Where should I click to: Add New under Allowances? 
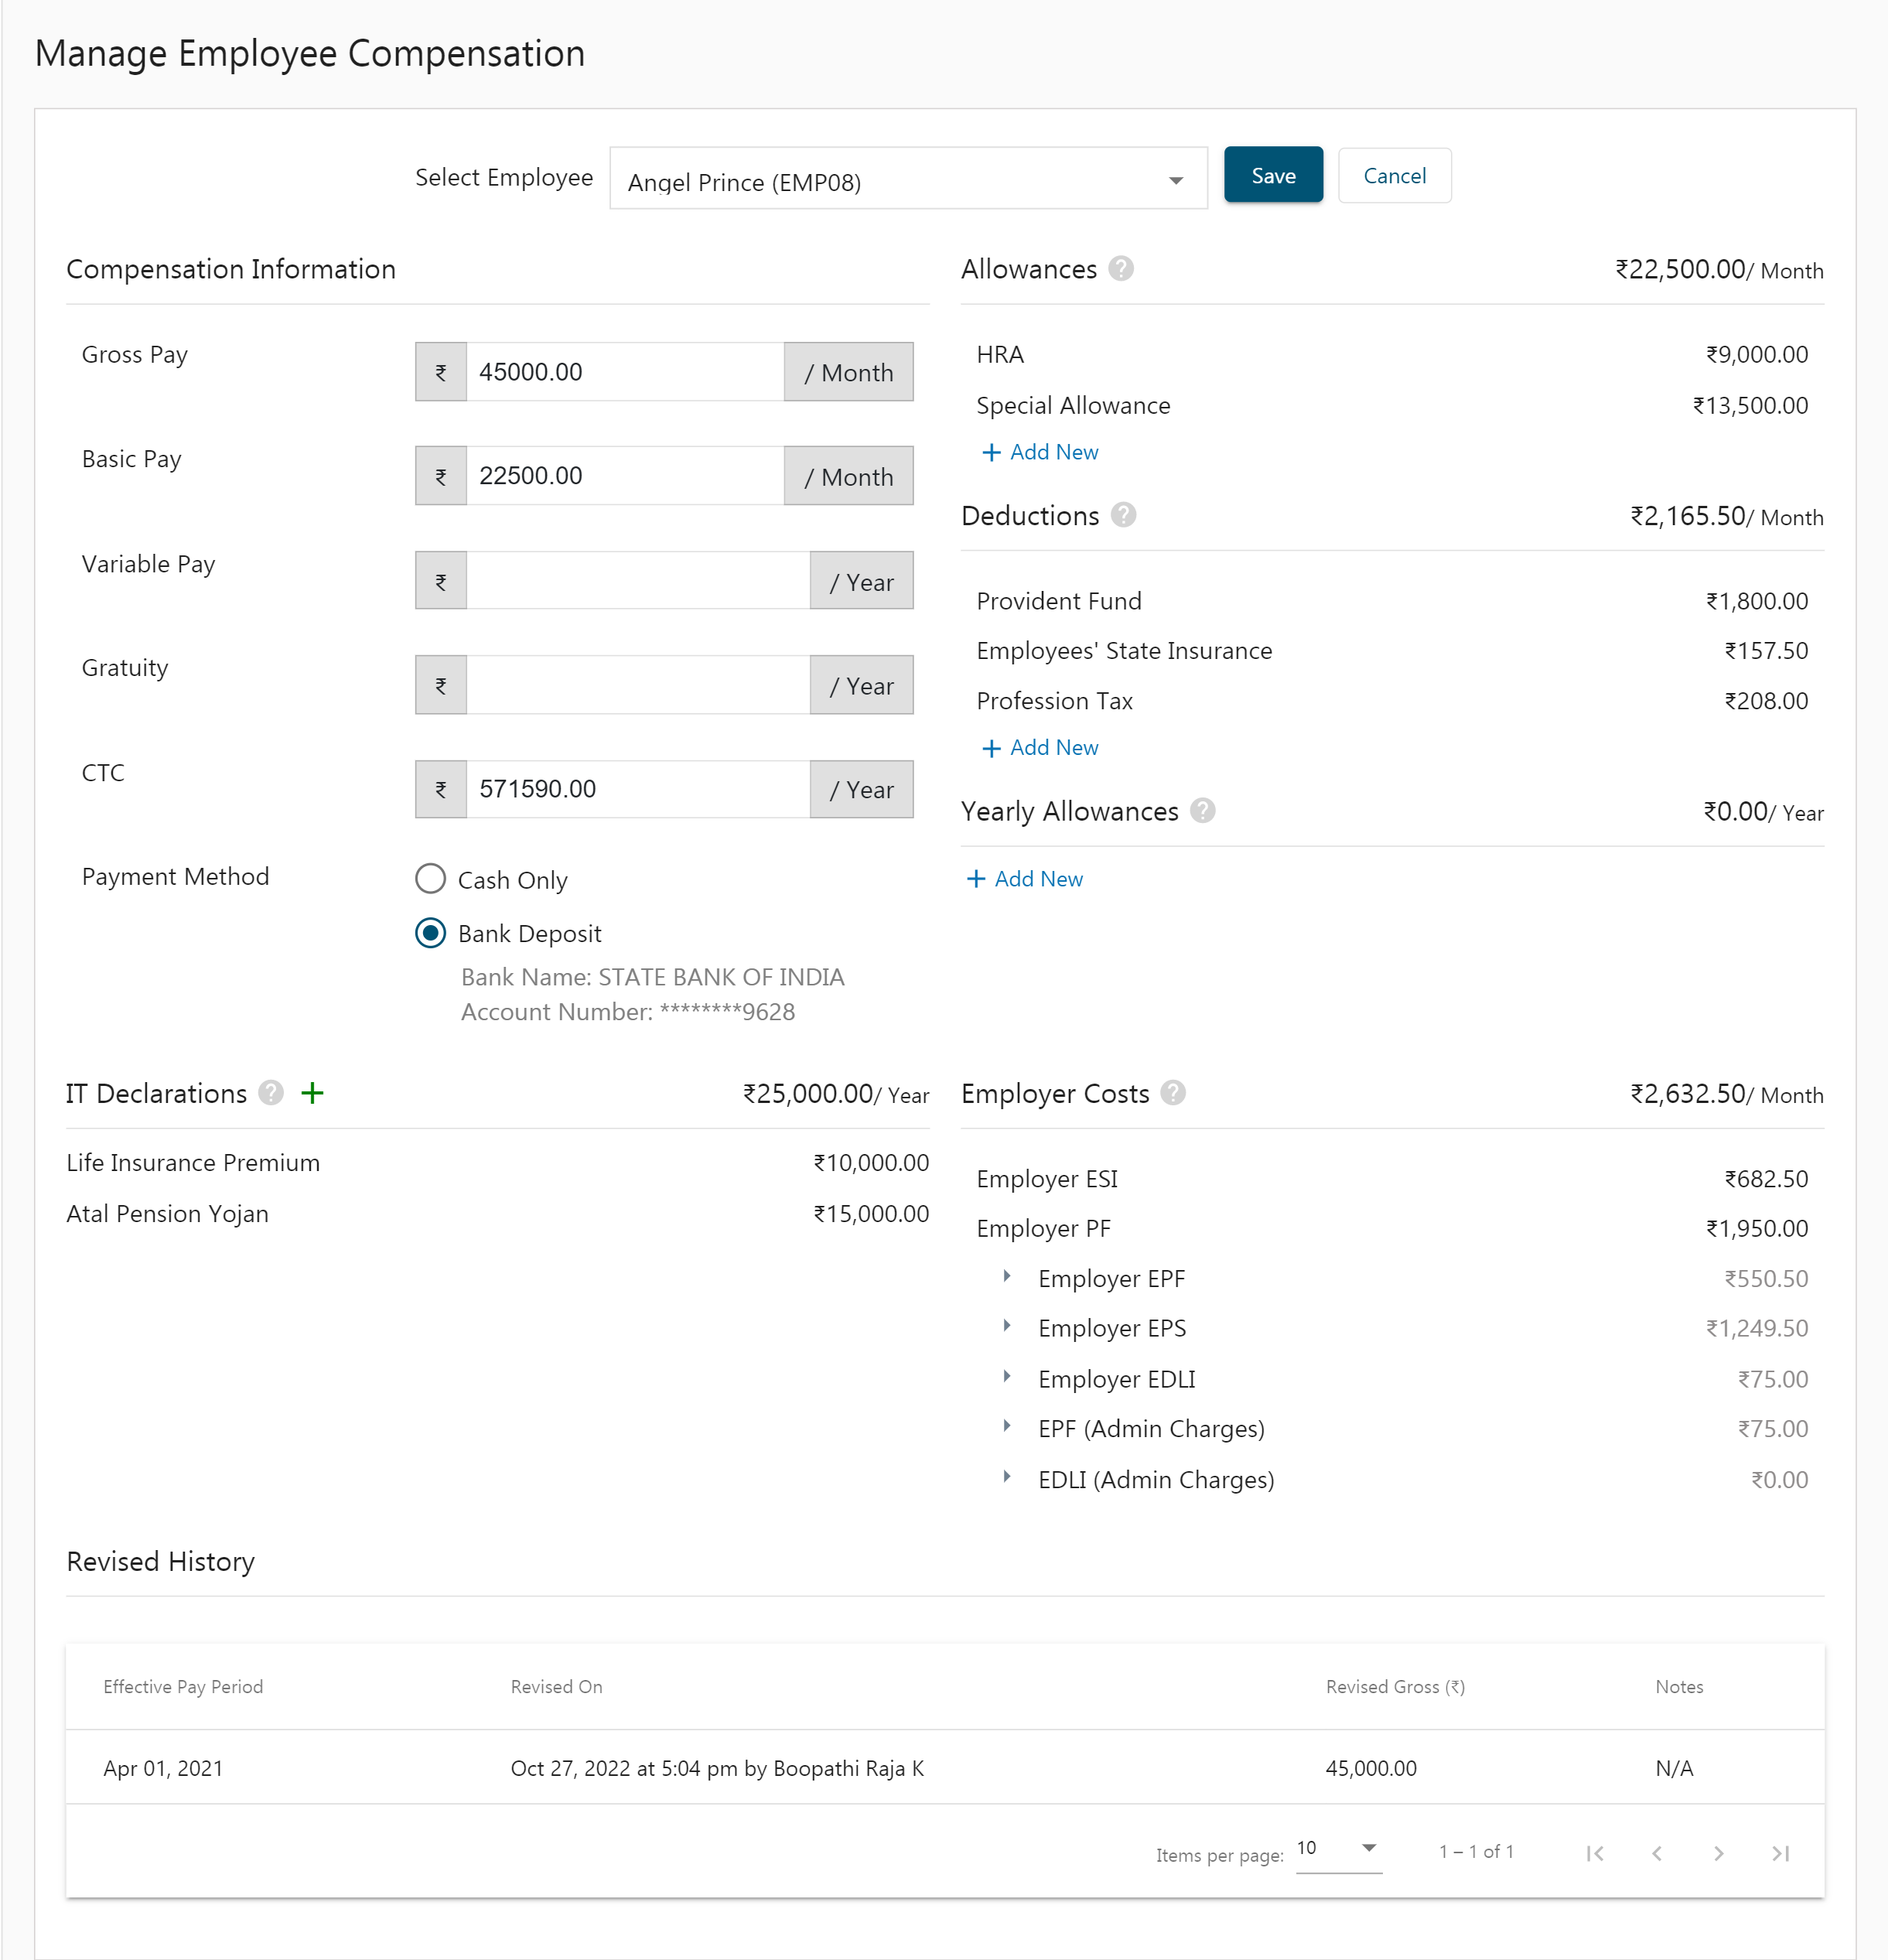[x=1040, y=452]
